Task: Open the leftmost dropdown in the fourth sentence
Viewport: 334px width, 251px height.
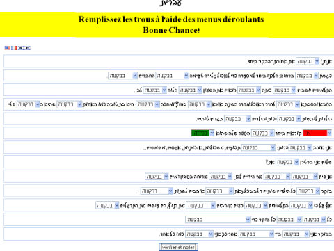Action: [x=29, y=104]
